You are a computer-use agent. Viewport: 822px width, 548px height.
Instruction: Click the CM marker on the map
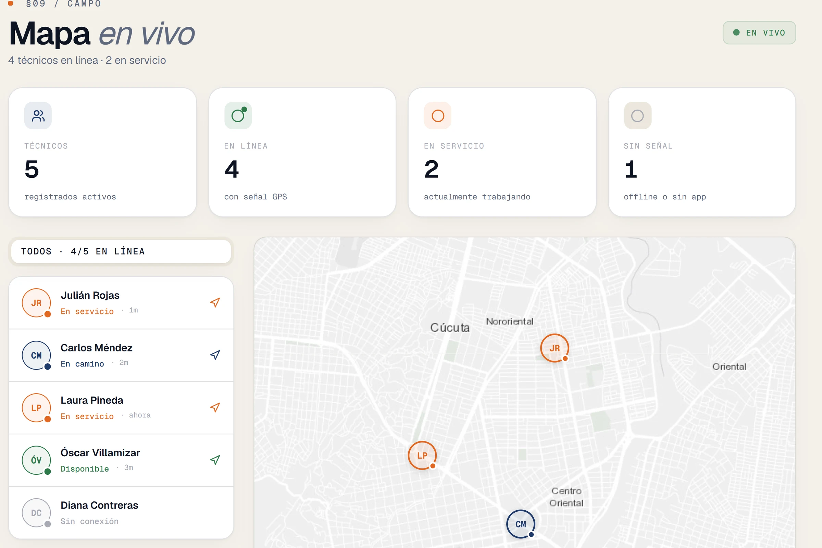521,524
